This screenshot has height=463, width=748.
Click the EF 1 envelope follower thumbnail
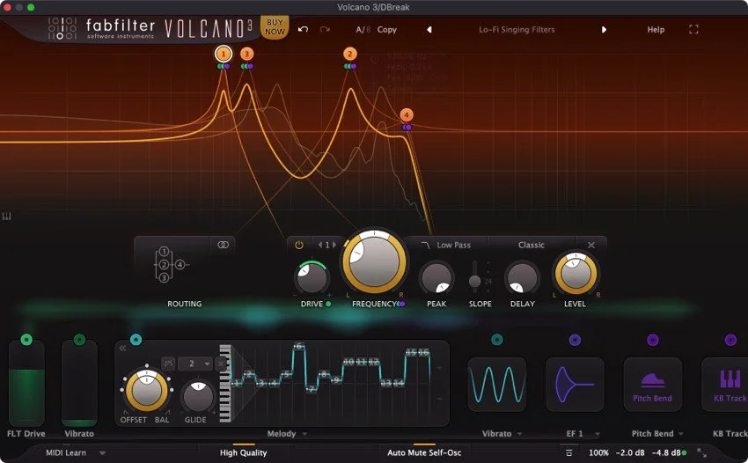pyautogui.click(x=575, y=385)
